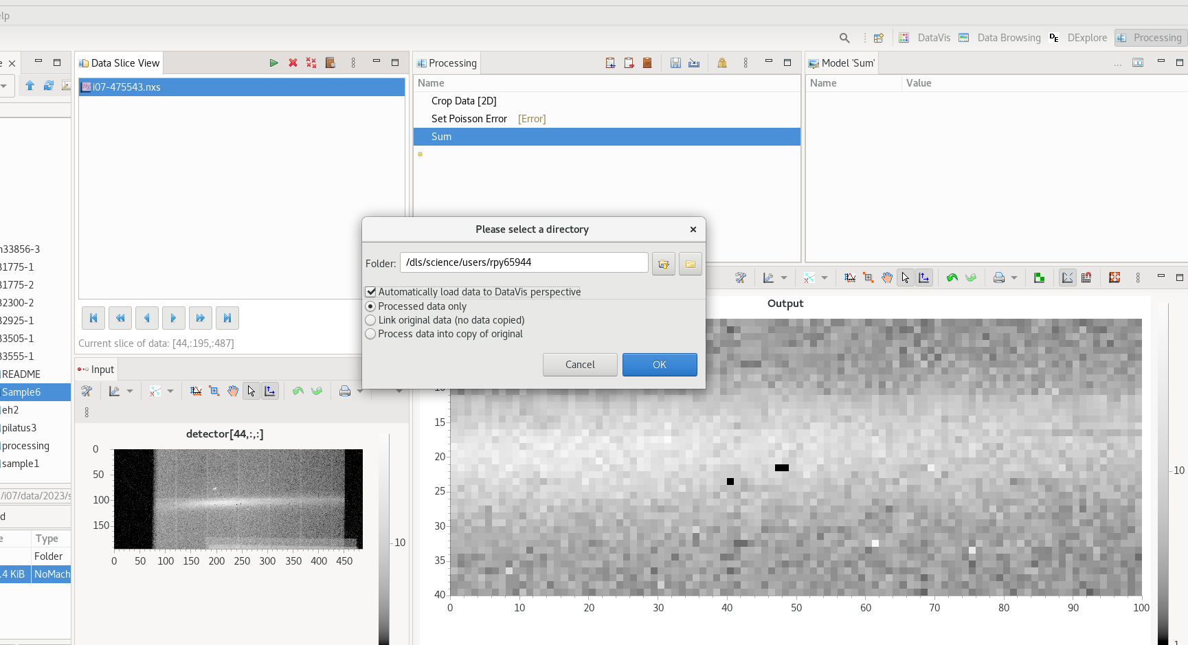This screenshot has height=645, width=1188.
Task: Toggle the aspect ratio button in the Output toolbar
Action: [x=1067, y=278]
